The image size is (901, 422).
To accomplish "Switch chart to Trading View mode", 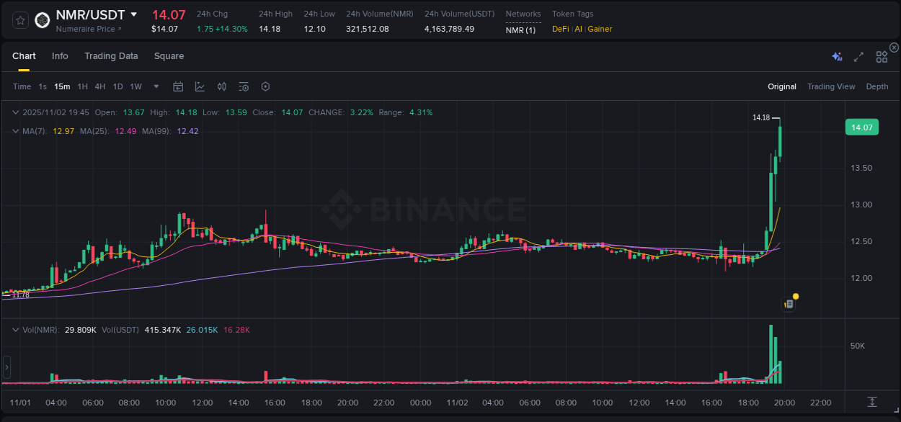I will [831, 86].
